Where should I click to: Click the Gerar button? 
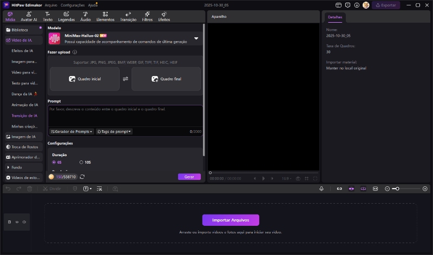point(189,177)
